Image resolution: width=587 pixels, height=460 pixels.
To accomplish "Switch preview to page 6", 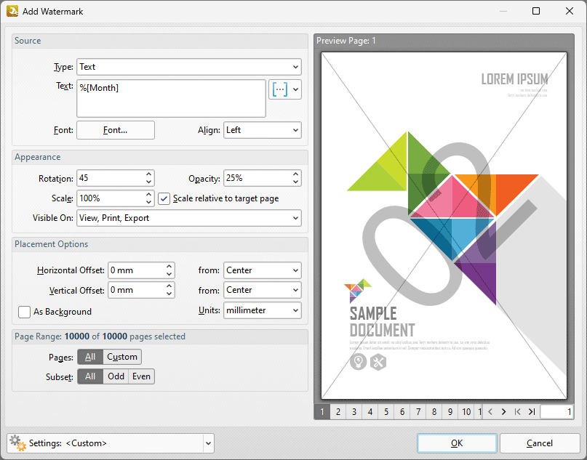I will point(402,412).
